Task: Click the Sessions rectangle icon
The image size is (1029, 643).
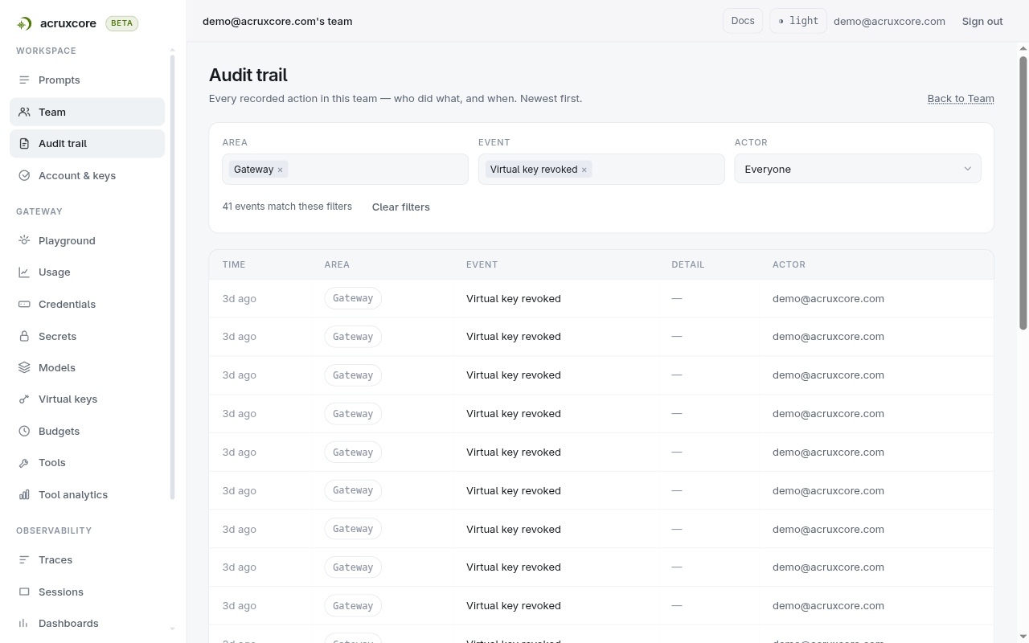Action: (24, 592)
